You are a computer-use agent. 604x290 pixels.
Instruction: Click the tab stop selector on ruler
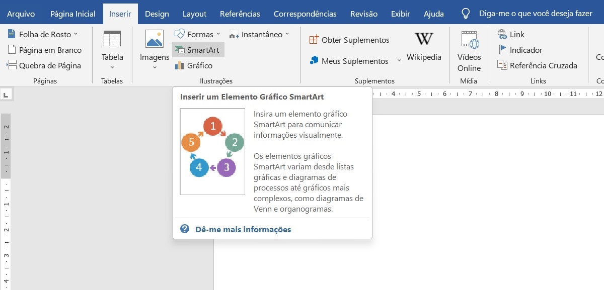pos(7,94)
